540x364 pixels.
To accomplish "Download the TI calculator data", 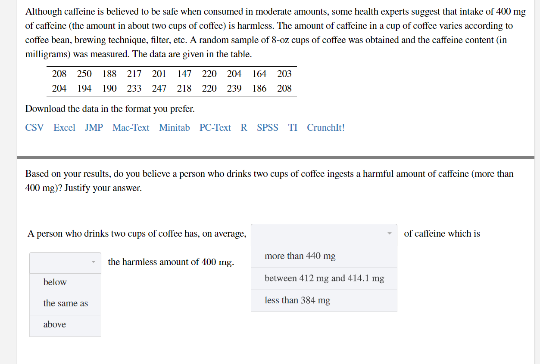I will click(x=293, y=127).
